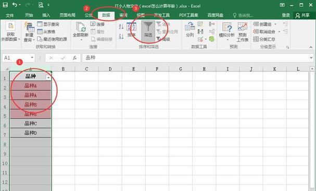Screen dimensions: 316x191
Task: Click the Relationships icon in 数据工具
Action: pyautogui.click(x=211, y=32)
